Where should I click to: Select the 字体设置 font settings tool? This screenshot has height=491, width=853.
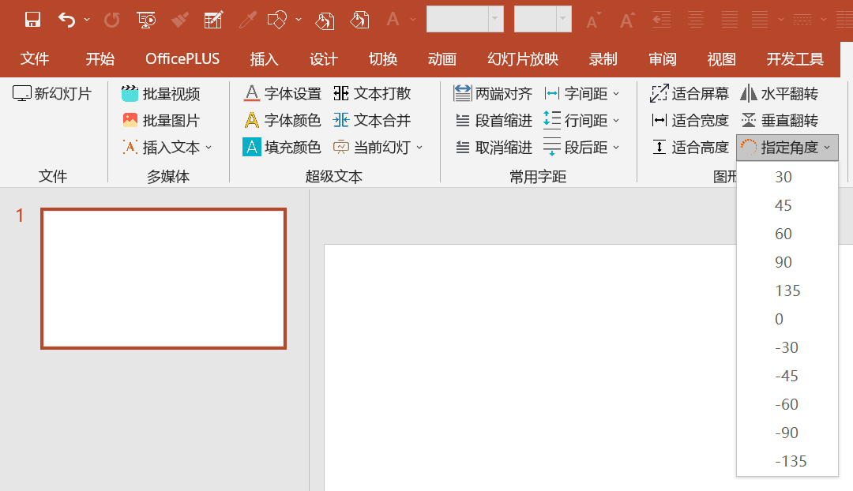click(x=281, y=92)
